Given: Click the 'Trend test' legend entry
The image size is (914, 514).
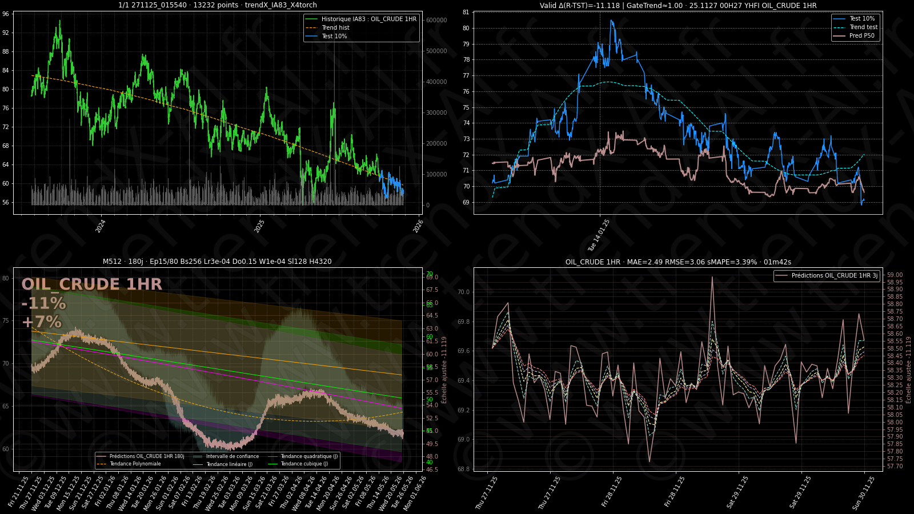Looking at the screenshot, I should 863,27.
